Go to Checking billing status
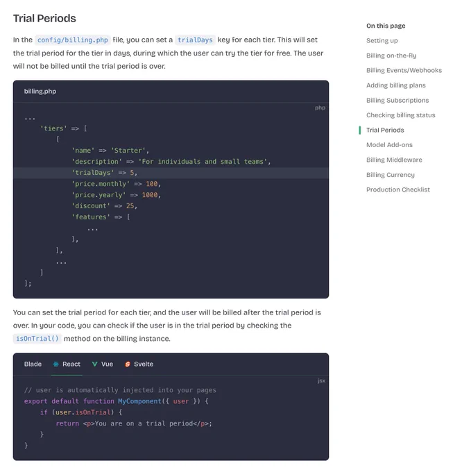The image size is (462, 472). point(401,115)
